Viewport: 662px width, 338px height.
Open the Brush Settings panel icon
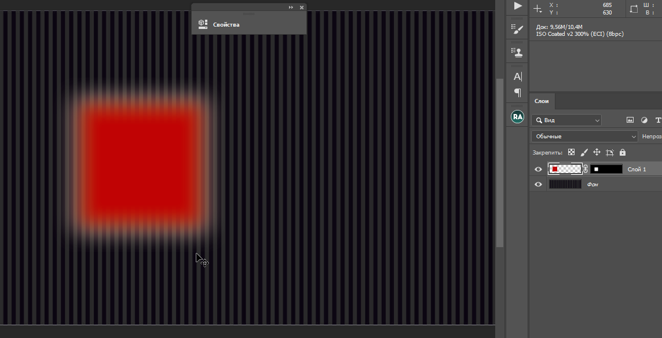[517, 29]
